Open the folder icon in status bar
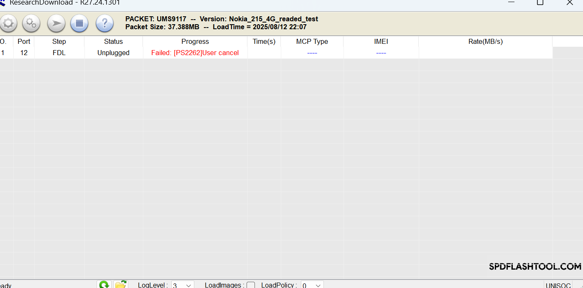583x288 pixels. [120, 284]
